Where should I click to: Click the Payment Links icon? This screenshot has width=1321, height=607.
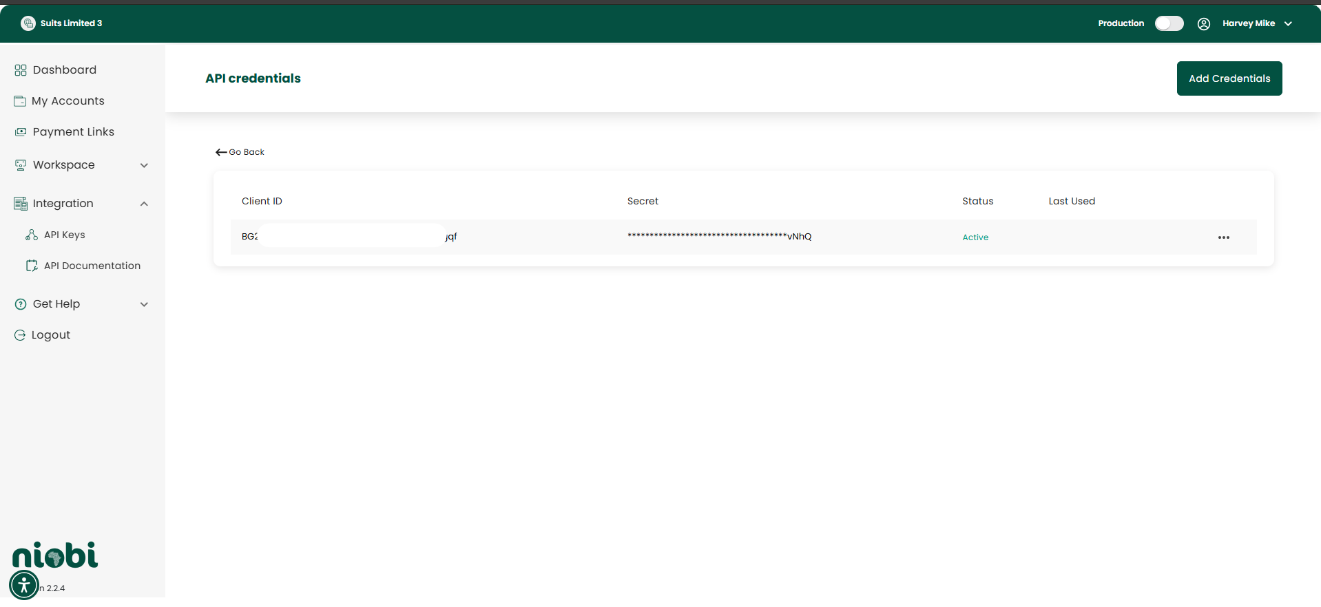tap(21, 132)
